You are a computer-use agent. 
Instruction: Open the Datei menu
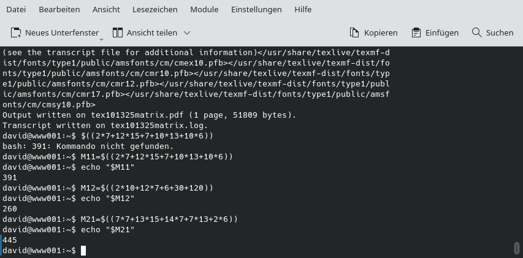(16, 9)
